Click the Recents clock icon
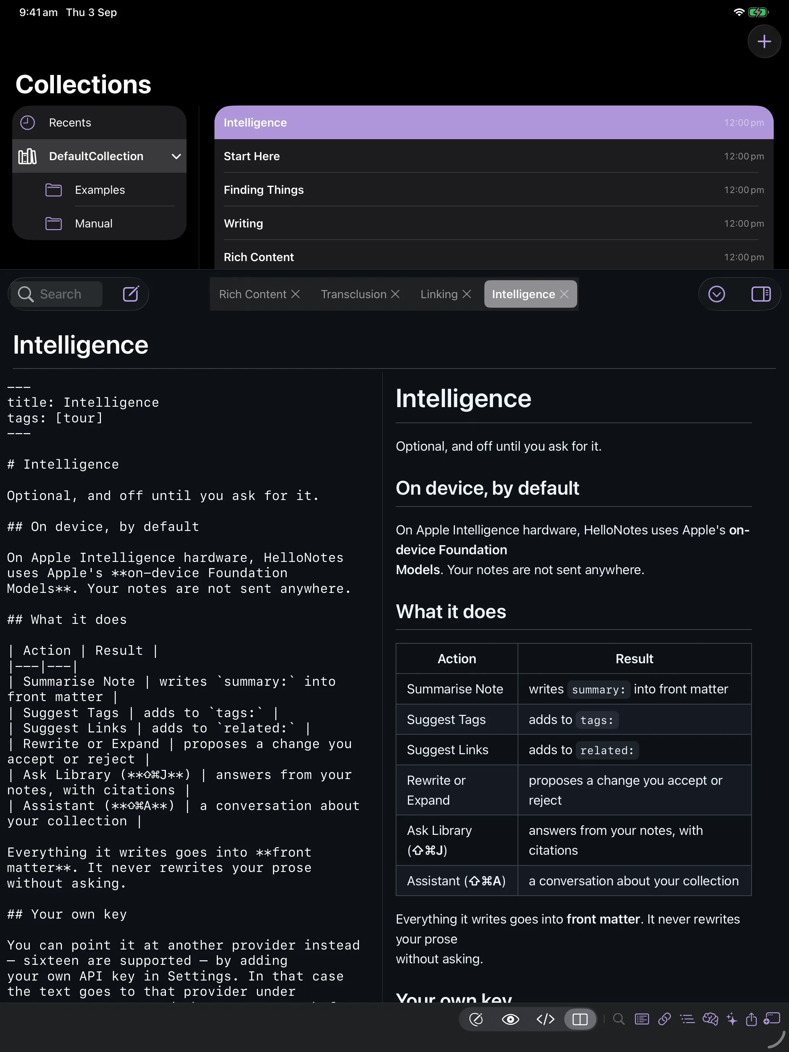The image size is (789, 1052). coord(28,123)
